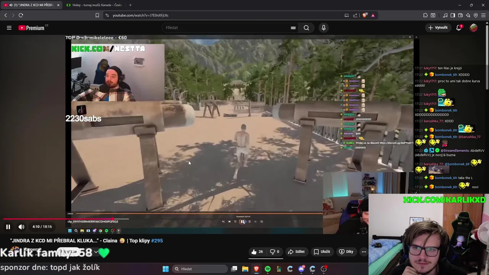
Task: Open the #295 hashtag link in title
Action: pyautogui.click(x=157, y=241)
